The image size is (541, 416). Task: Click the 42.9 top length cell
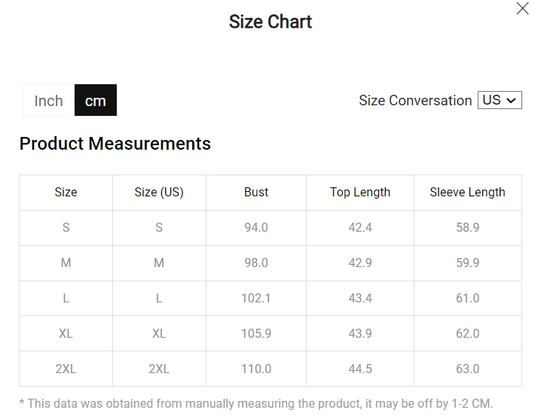click(x=360, y=263)
